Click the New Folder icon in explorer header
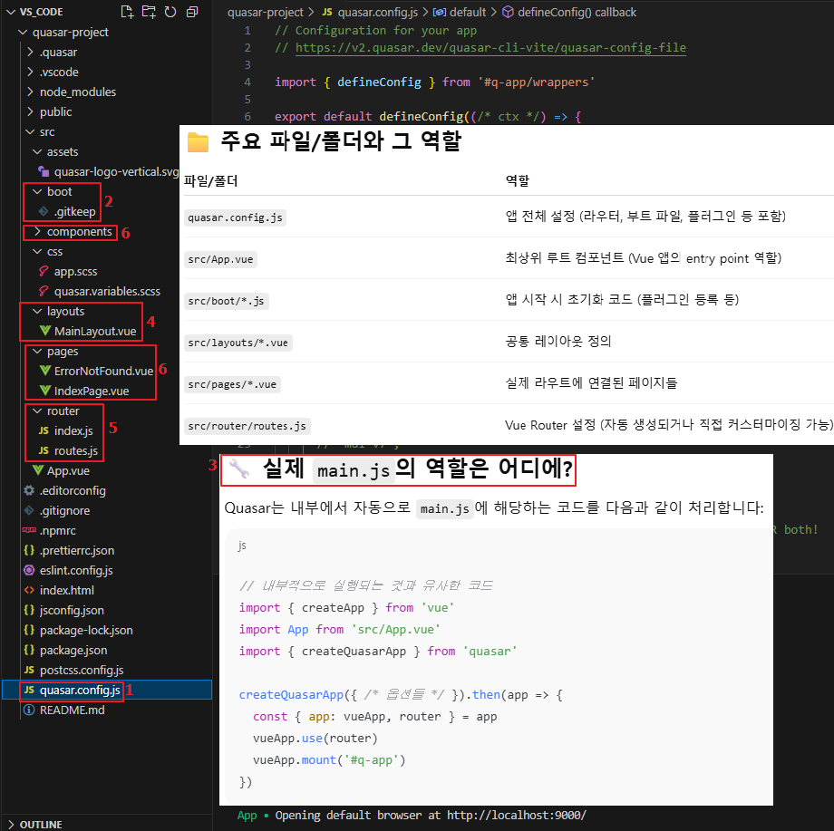Image resolution: width=834 pixels, height=831 pixels. [x=149, y=12]
